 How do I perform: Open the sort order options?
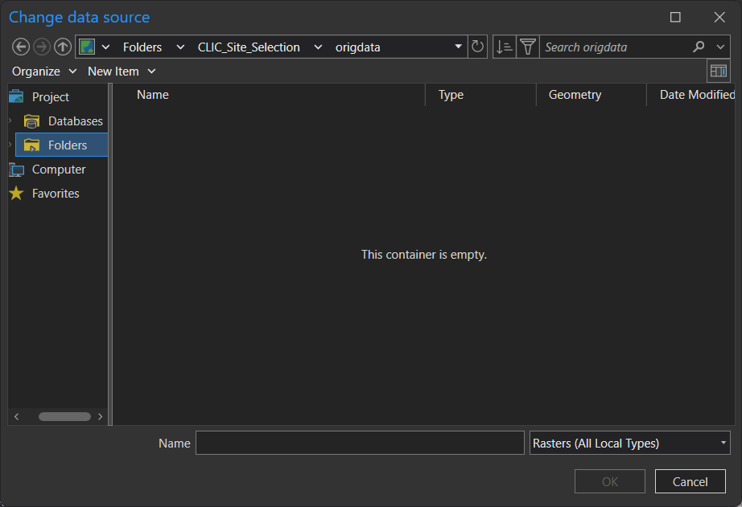pyautogui.click(x=504, y=46)
